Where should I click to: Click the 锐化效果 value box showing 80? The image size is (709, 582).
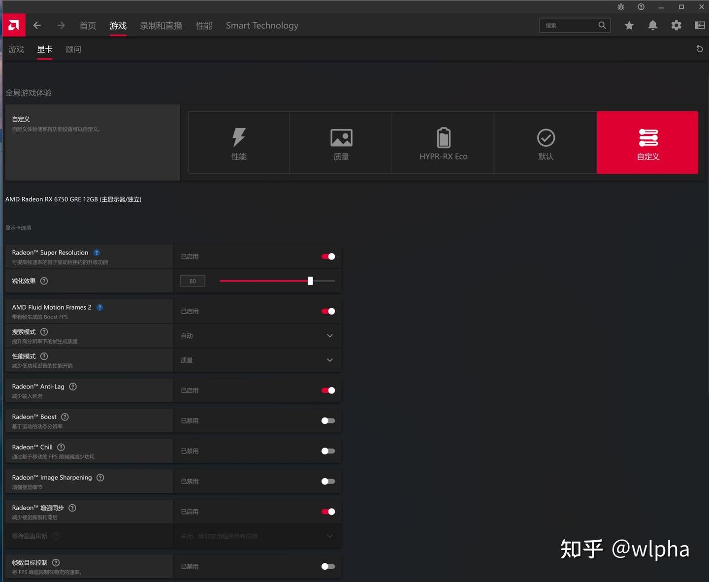pos(193,281)
